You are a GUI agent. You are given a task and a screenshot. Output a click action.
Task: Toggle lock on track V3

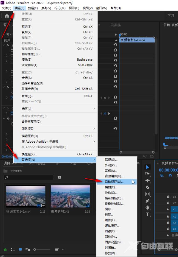(168, 197)
